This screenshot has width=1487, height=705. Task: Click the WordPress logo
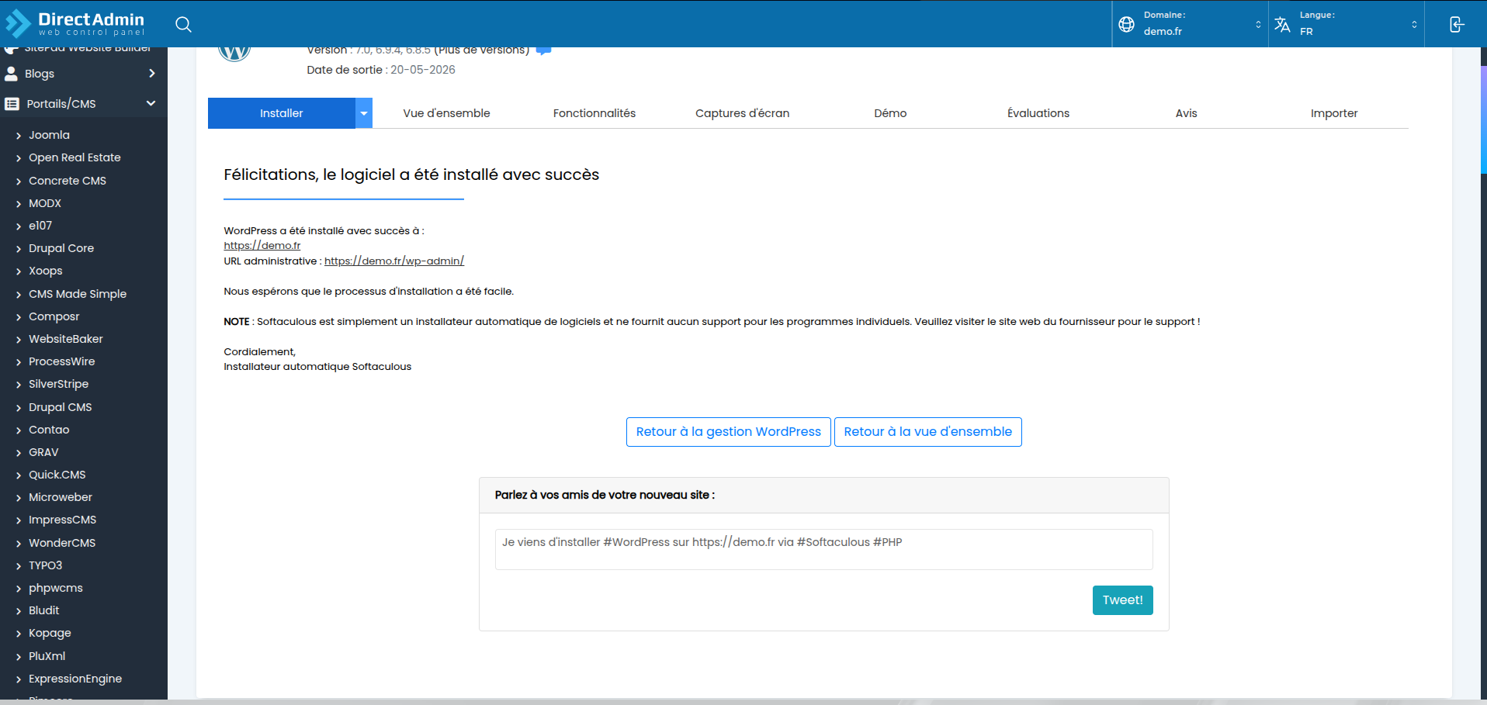click(x=234, y=53)
